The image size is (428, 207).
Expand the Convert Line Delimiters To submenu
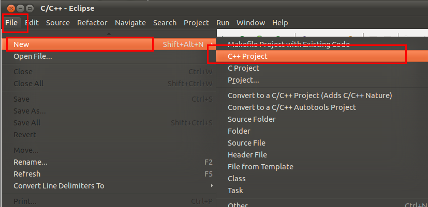(58, 186)
